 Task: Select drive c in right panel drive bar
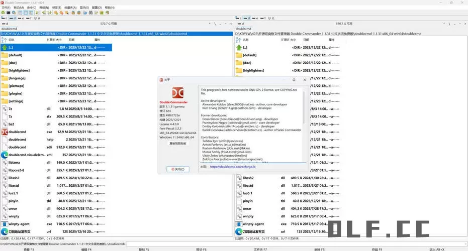(238, 18)
